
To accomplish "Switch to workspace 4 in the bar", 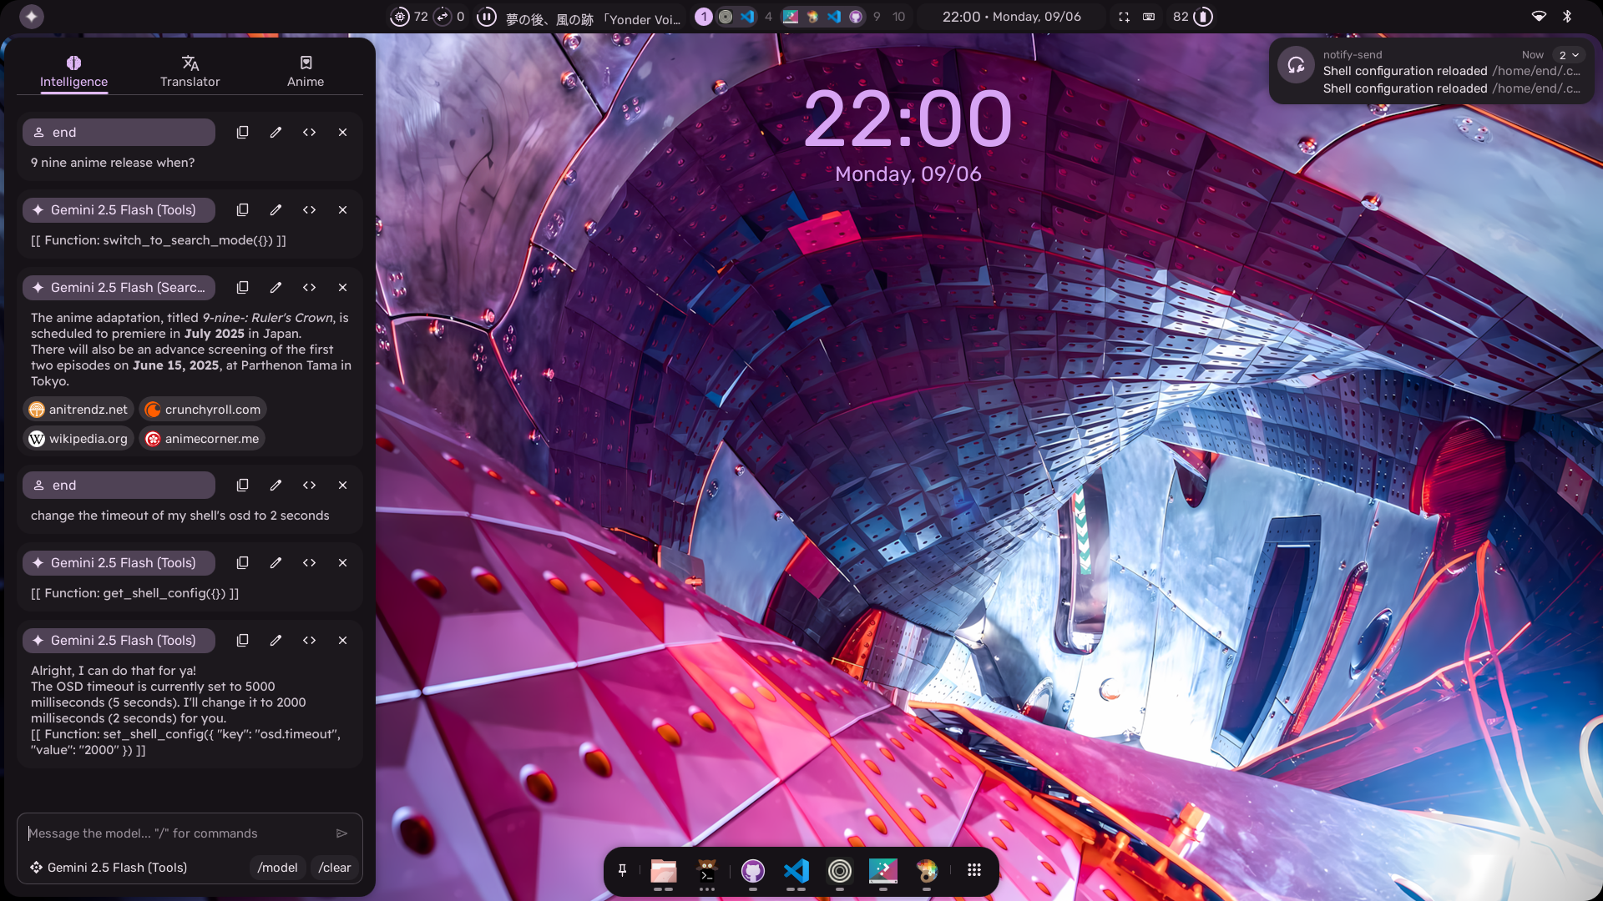I will (768, 17).
